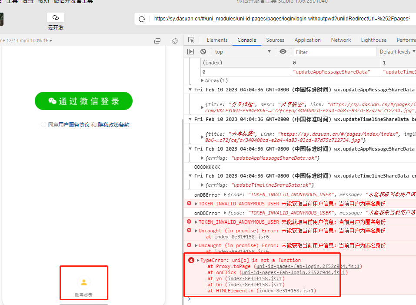The height and width of the screenshot is (305, 416).
Task: Reload the page with the refresh icon
Action: 142,19
